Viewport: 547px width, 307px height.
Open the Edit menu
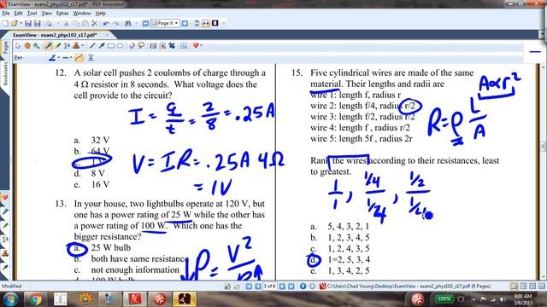coord(18,14)
